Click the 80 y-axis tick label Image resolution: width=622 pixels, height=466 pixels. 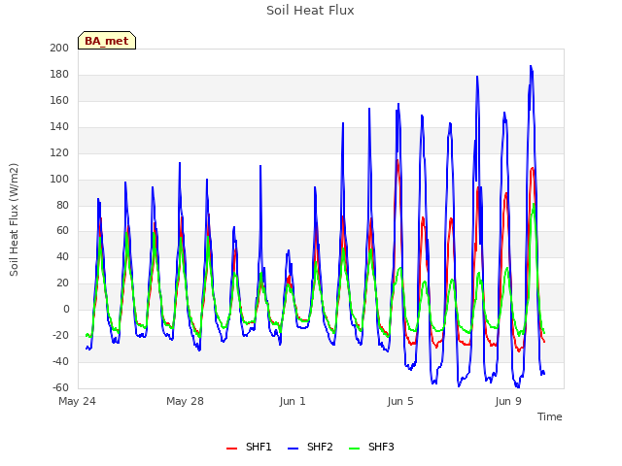coord(62,205)
